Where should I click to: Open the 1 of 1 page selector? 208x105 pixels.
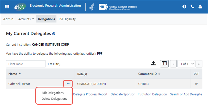click(186, 64)
